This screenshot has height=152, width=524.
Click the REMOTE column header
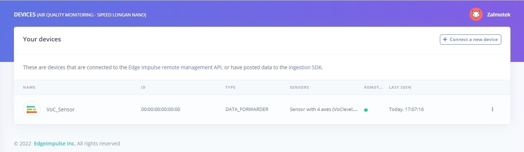tap(373, 88)
